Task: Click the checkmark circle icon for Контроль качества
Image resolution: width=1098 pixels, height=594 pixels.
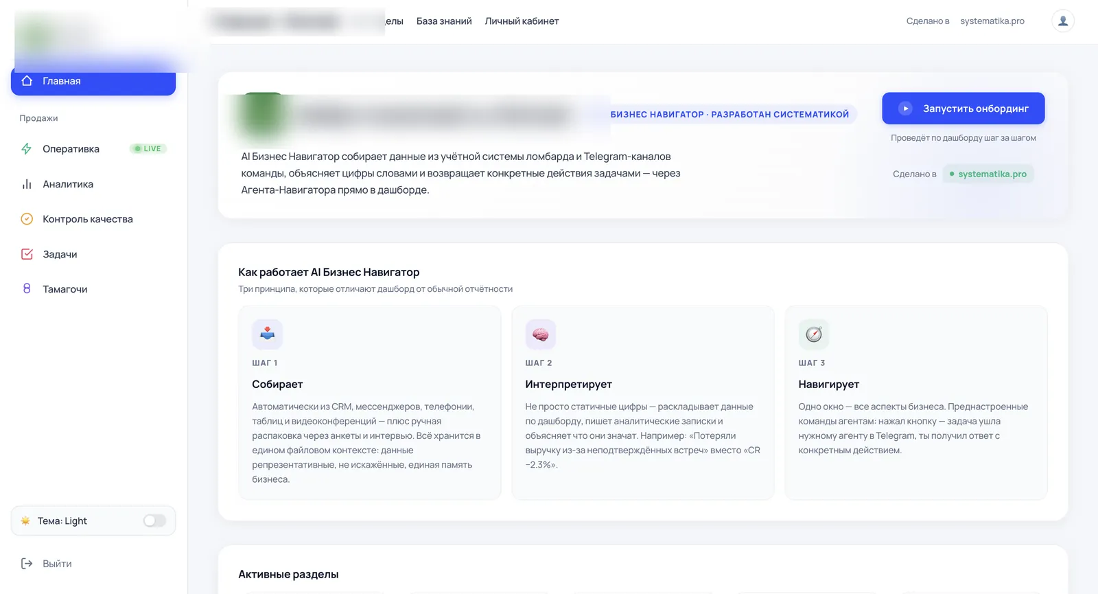Action: click(27, 219)
